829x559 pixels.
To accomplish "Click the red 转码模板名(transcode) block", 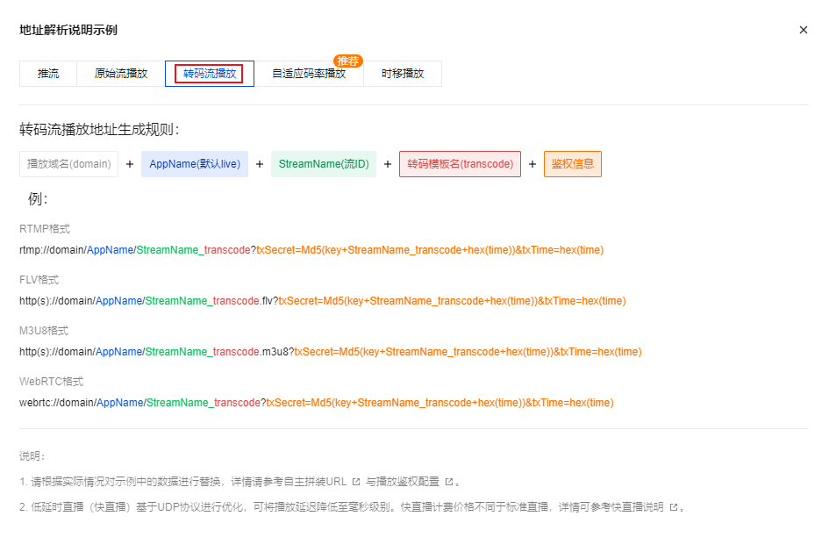I will coord(460,164).
